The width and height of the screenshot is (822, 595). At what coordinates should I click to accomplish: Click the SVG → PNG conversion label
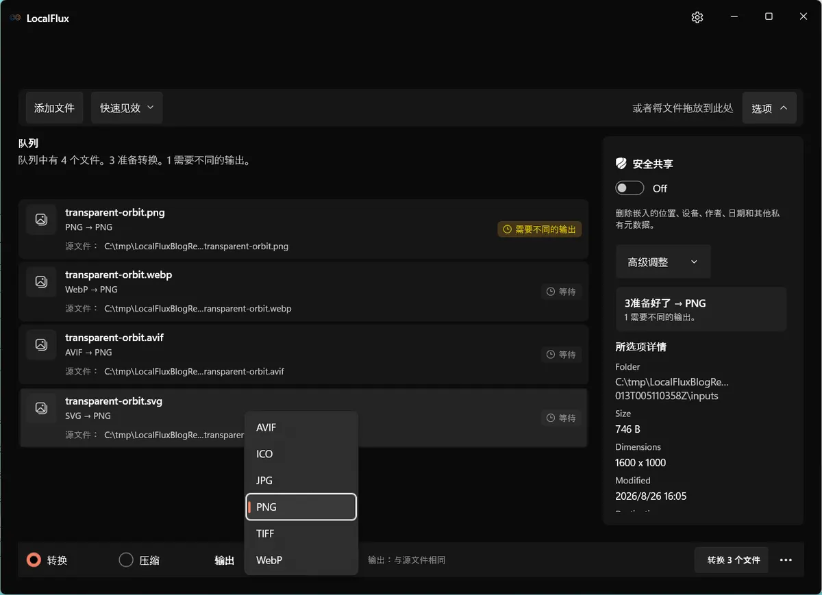[88, 416]
